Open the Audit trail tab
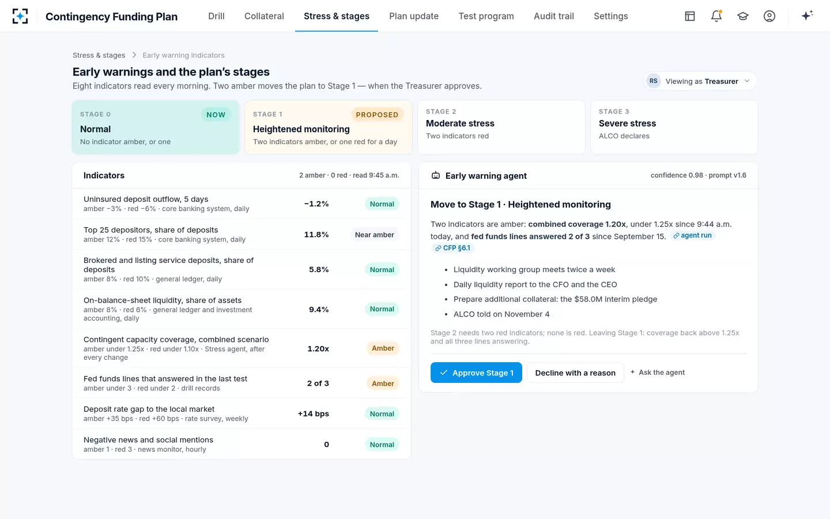 pos(554,16)
